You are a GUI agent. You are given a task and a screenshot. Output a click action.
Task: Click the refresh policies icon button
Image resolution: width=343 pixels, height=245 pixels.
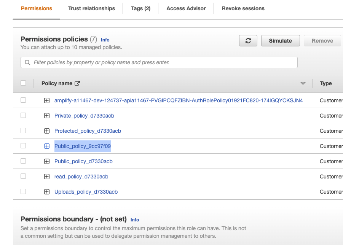pos(248,41)
